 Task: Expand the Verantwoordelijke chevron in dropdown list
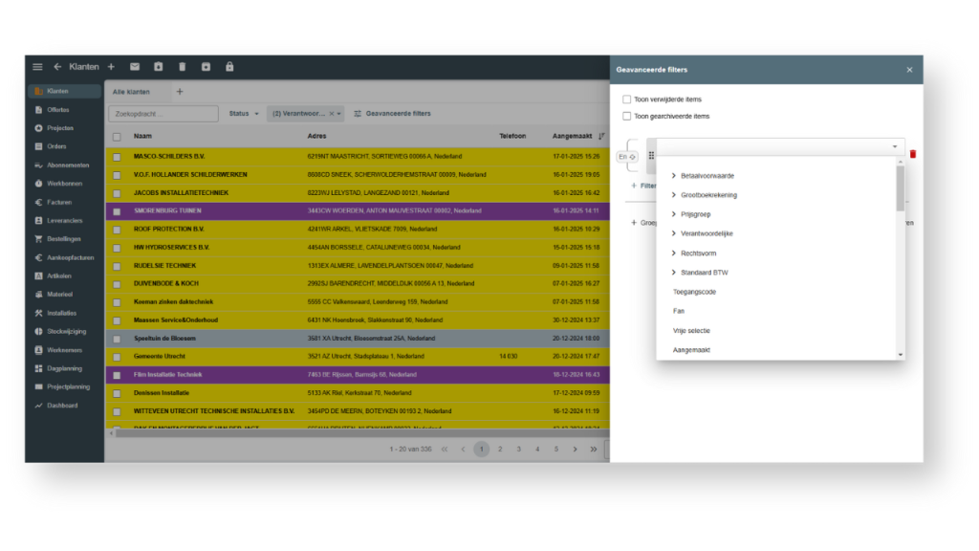[674, 233]
